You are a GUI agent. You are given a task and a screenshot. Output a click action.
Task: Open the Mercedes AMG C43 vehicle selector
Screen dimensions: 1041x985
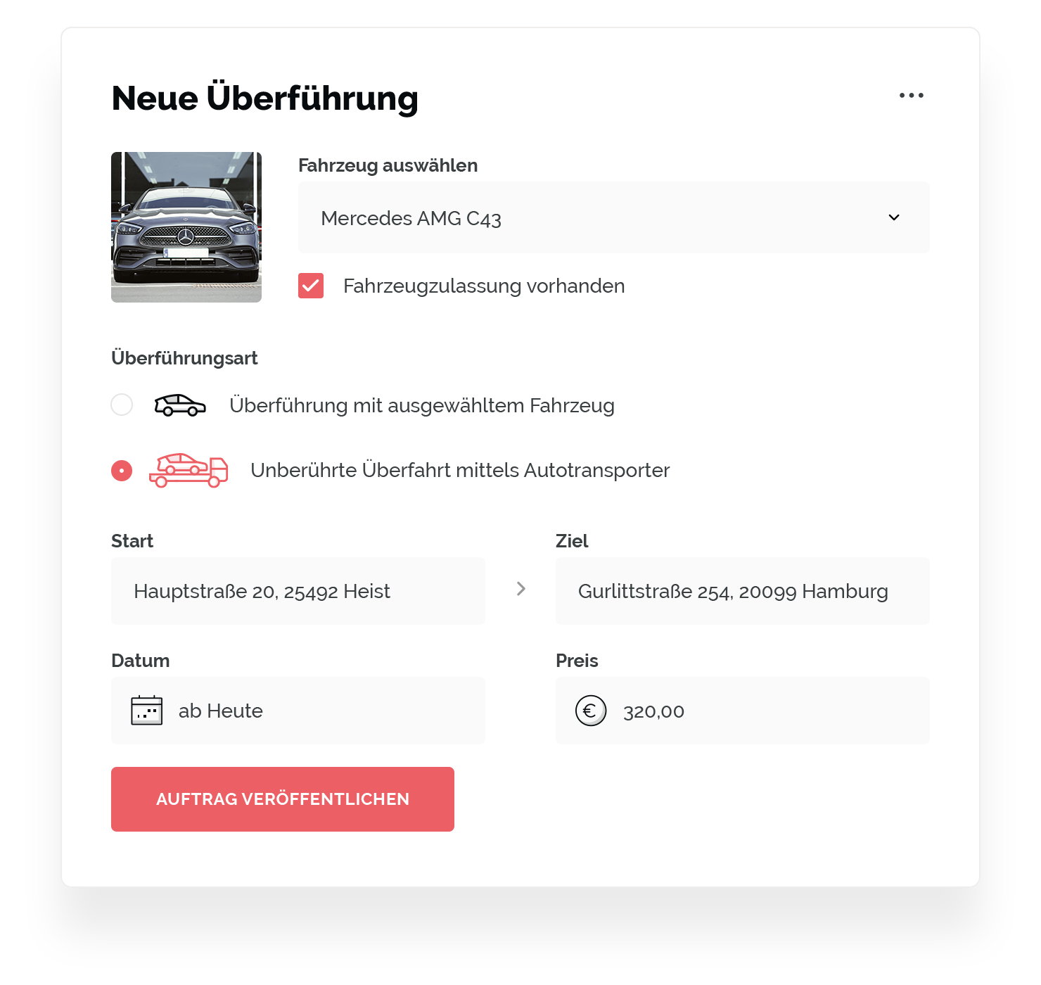tap(614, 217)
